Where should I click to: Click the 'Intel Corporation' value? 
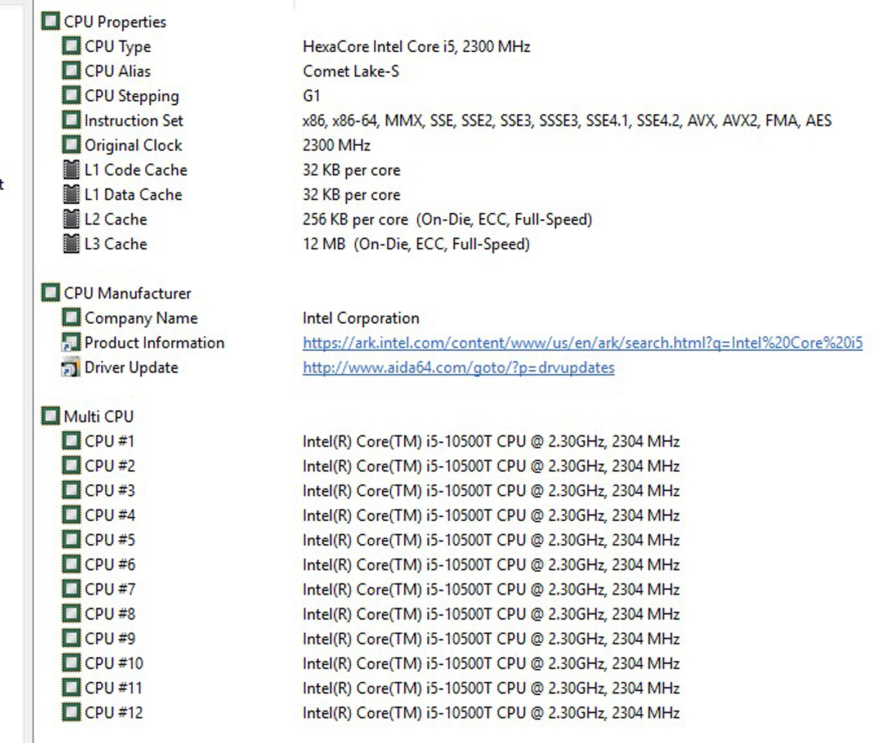(x=361, y=318)
